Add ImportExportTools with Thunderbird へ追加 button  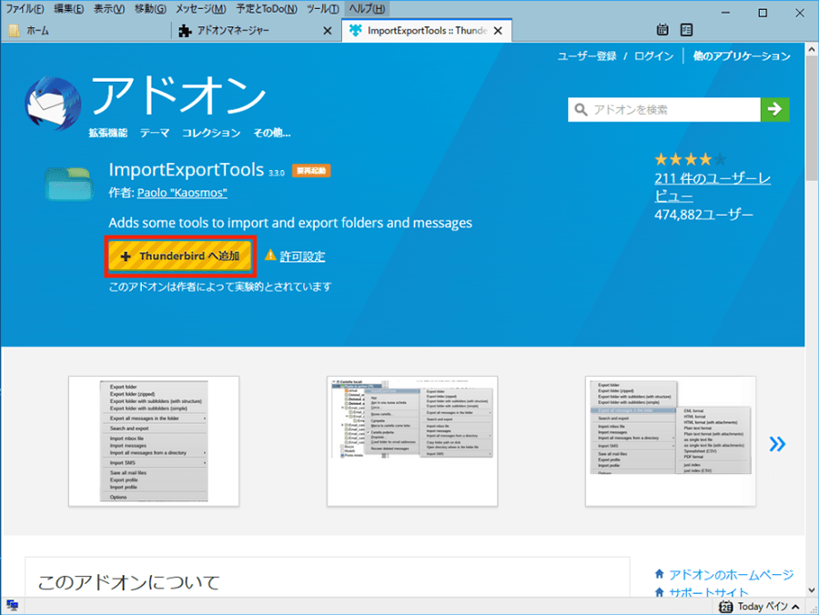180,256
